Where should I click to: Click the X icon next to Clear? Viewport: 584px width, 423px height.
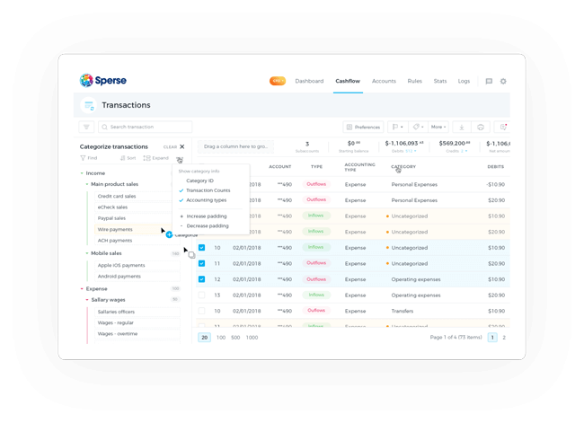coord(182,146)
